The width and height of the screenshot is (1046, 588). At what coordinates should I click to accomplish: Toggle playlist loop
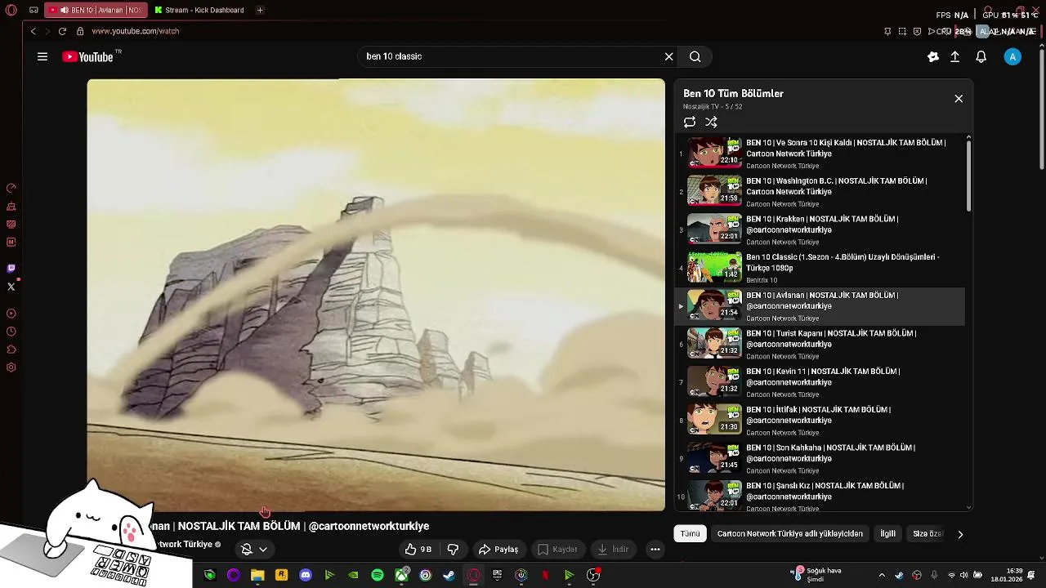[x=690, y=122]
